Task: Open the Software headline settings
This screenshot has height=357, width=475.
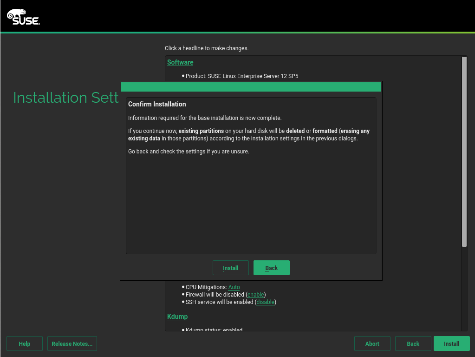Action: coord(180,62)
